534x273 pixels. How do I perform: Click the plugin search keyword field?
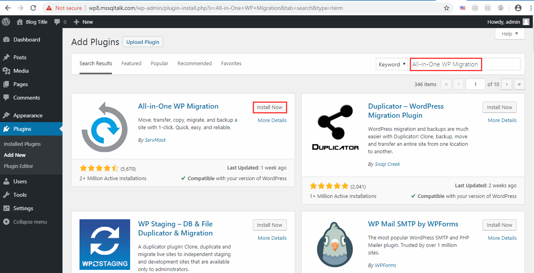465,64
